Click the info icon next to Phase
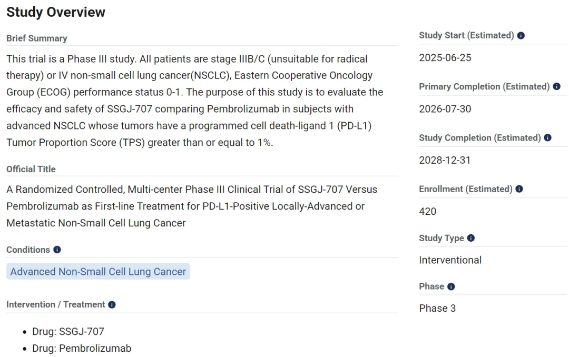569x357 pixels. pos(451,287)
